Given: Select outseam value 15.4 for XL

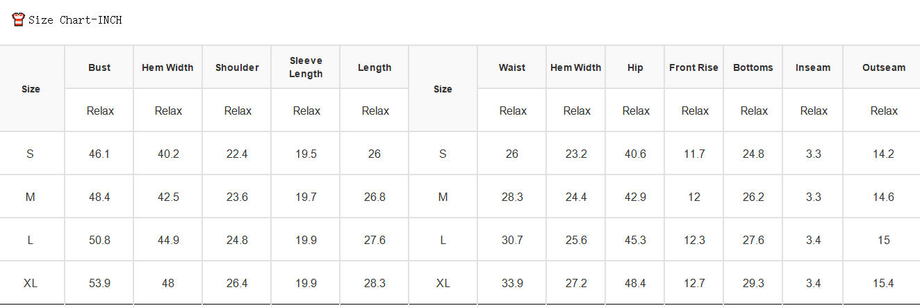Looking at the screenshot, I should pyautogui.click(x=883, y=283).
